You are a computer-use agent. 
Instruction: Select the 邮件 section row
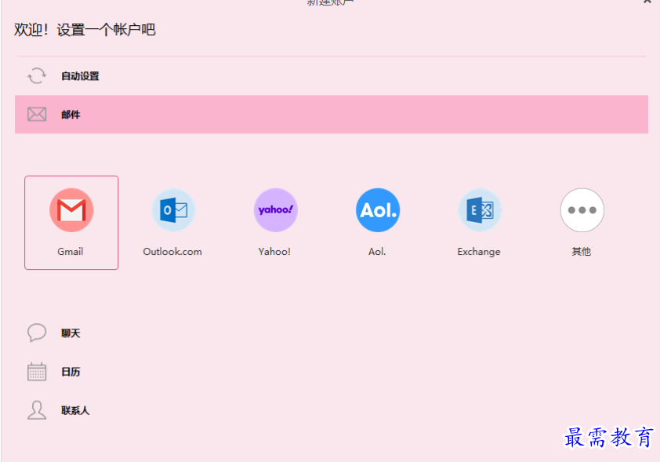332,115
